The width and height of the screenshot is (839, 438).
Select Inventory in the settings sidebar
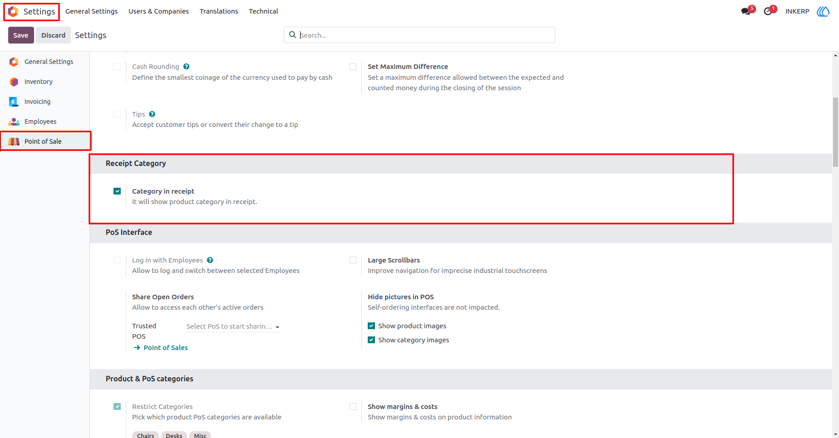click(x=45, y=82)
